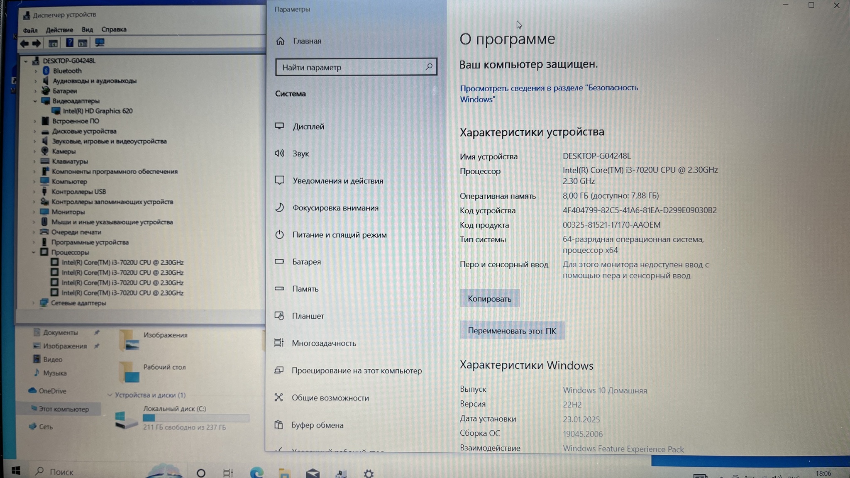
Task: Open the Действие menu
Action: click(59, 30)
